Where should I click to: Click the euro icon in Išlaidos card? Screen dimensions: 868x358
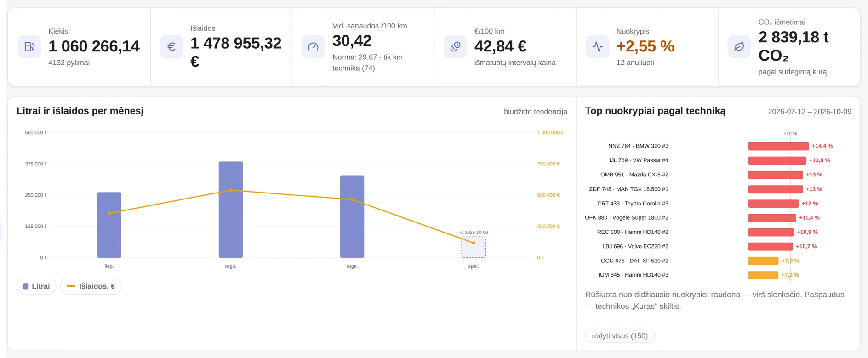pyautogui.click(x=171, y=46)
